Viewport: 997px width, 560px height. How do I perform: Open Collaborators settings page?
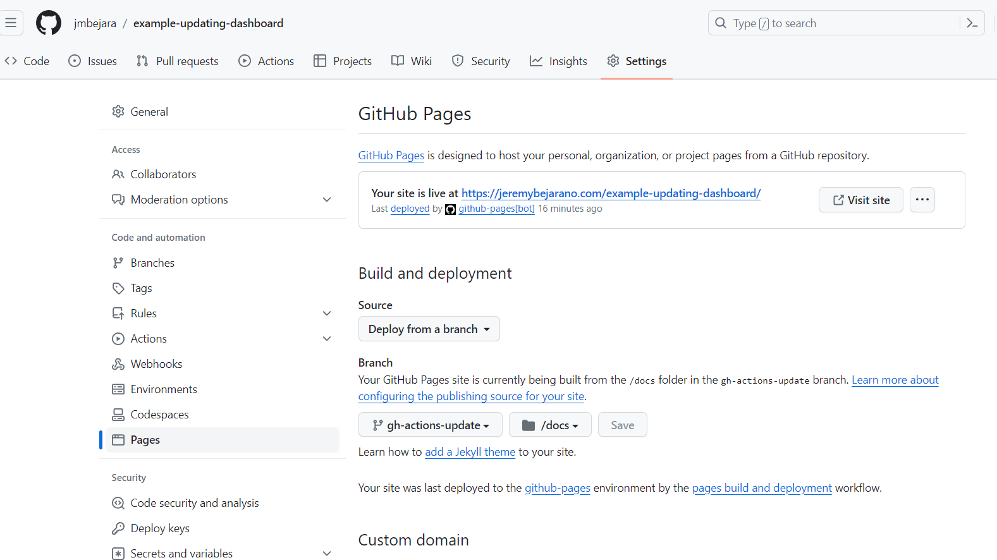(x=163, y=174)
